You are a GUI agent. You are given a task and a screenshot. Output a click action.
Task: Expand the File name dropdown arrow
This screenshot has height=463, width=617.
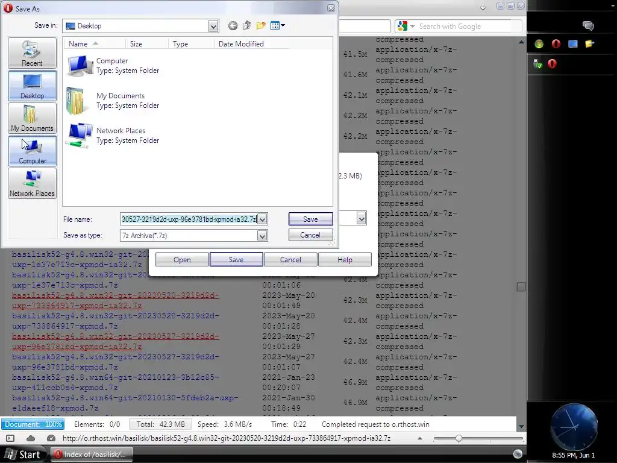263,219
